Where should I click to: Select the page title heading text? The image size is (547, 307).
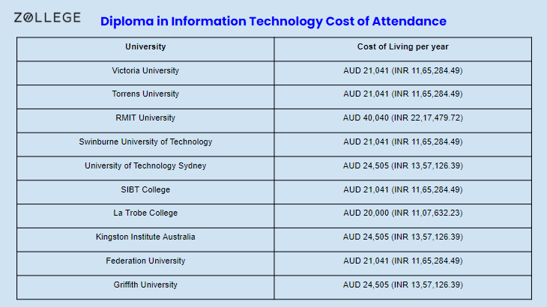[x=273, y=21]
